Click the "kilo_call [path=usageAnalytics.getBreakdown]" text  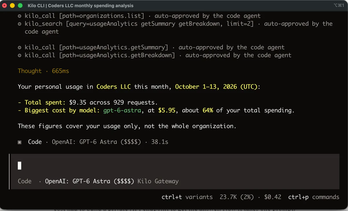(100, 55)
